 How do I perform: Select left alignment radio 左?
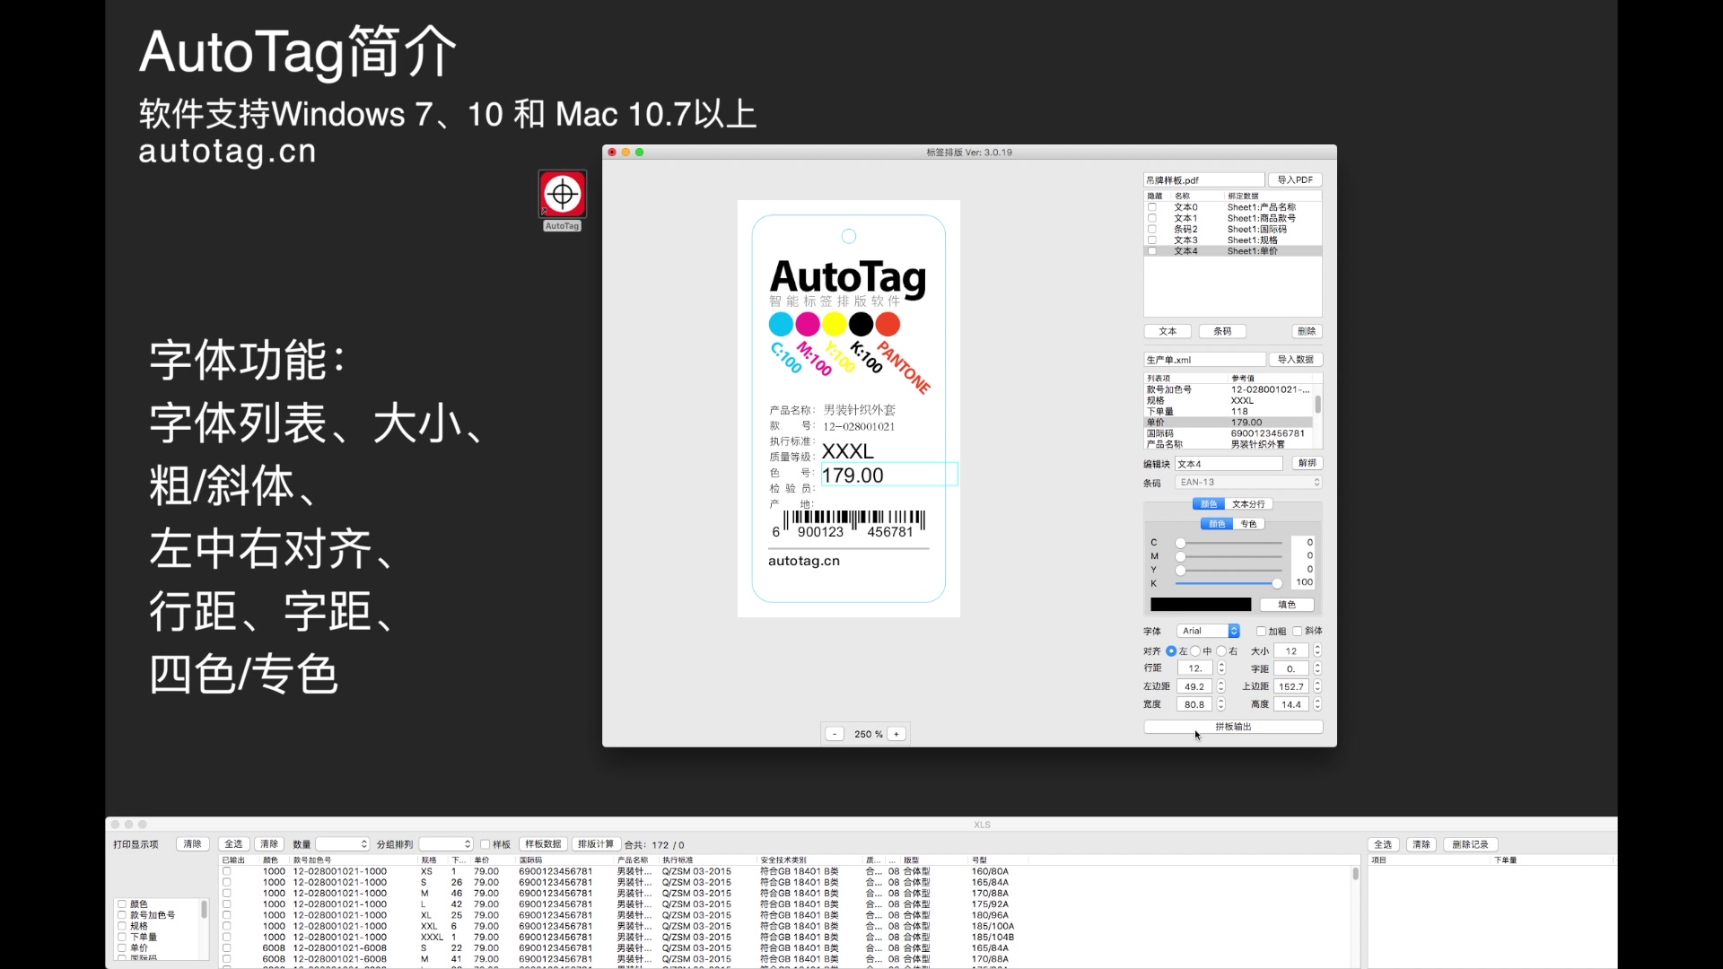1171,650
